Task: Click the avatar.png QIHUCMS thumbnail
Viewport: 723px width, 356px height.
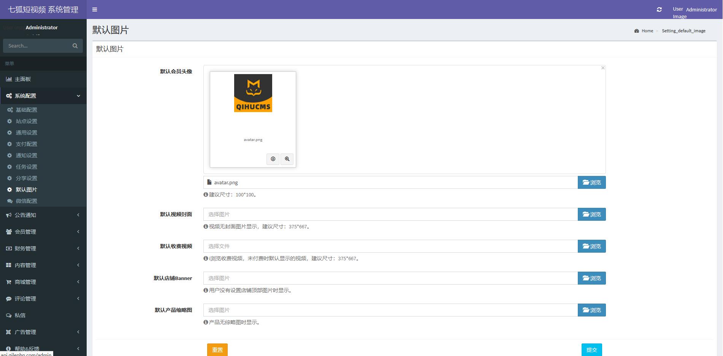Action: click(x=253, y=93)
